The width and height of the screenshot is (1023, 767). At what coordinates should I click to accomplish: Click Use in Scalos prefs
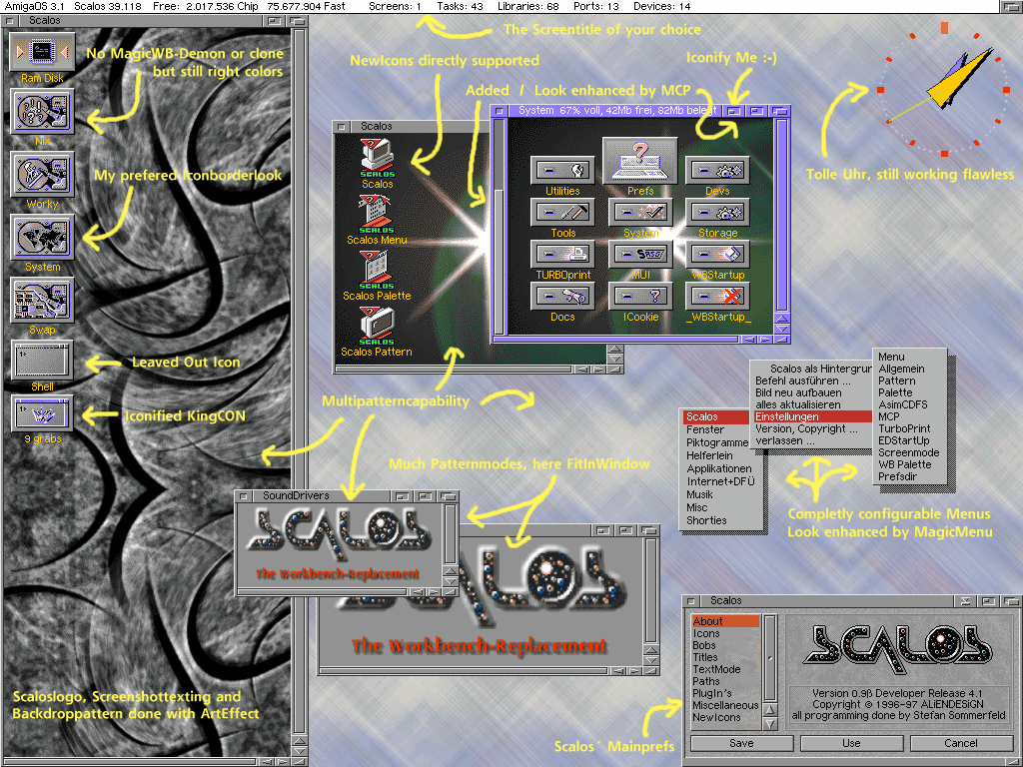tap(851, 743)
